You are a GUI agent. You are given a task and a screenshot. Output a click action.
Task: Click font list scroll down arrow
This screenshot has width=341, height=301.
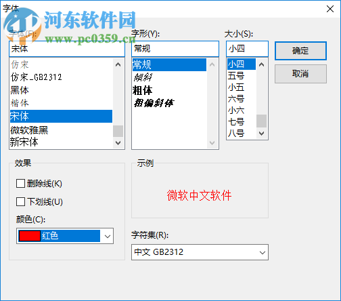118,143
